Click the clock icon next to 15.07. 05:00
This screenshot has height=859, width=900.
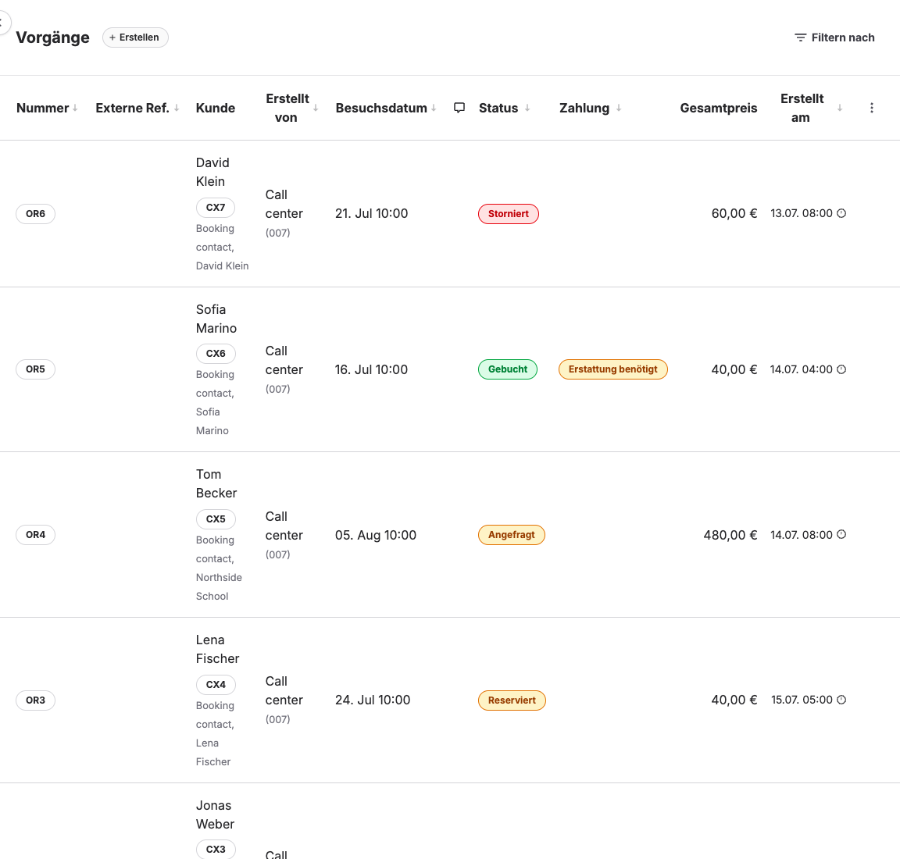841,700
